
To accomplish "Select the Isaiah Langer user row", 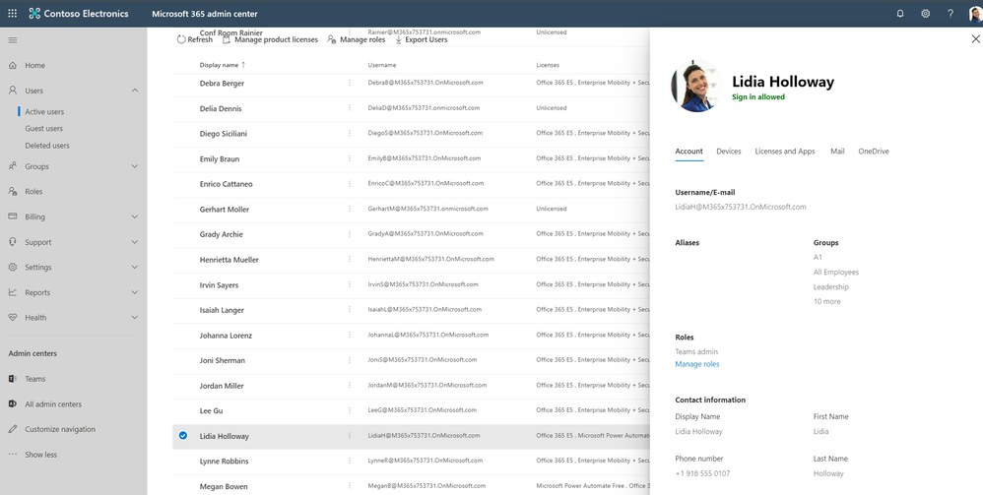I will 411,310.
